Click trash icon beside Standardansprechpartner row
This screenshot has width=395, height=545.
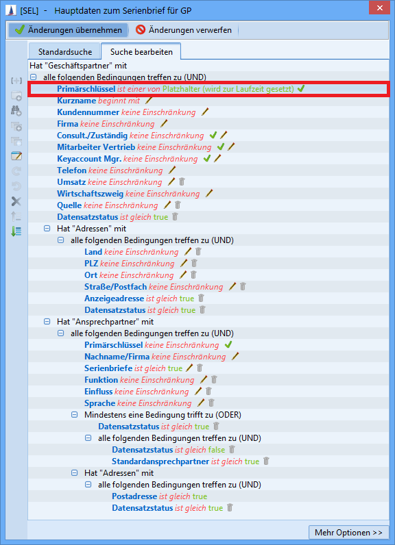tap(266, 461)
